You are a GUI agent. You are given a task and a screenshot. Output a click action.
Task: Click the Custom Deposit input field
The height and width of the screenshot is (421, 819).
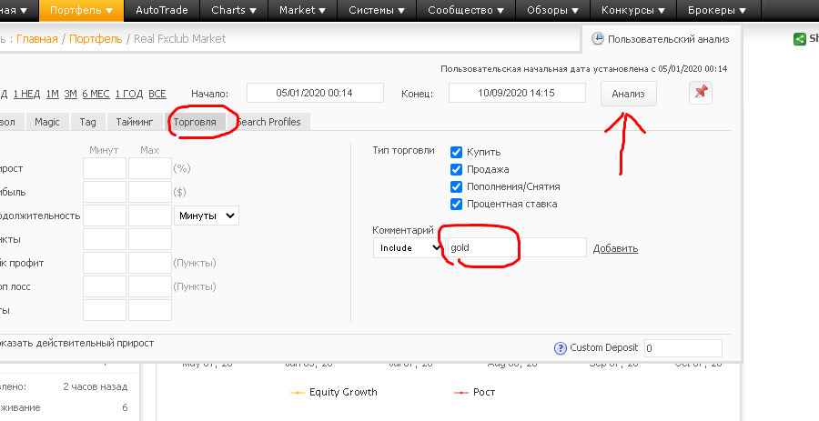683,348
